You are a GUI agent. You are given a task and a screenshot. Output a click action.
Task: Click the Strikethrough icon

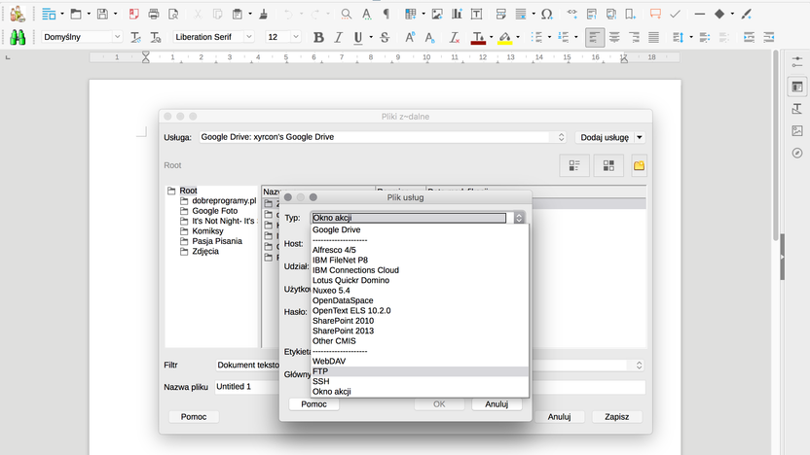(385, 37)
